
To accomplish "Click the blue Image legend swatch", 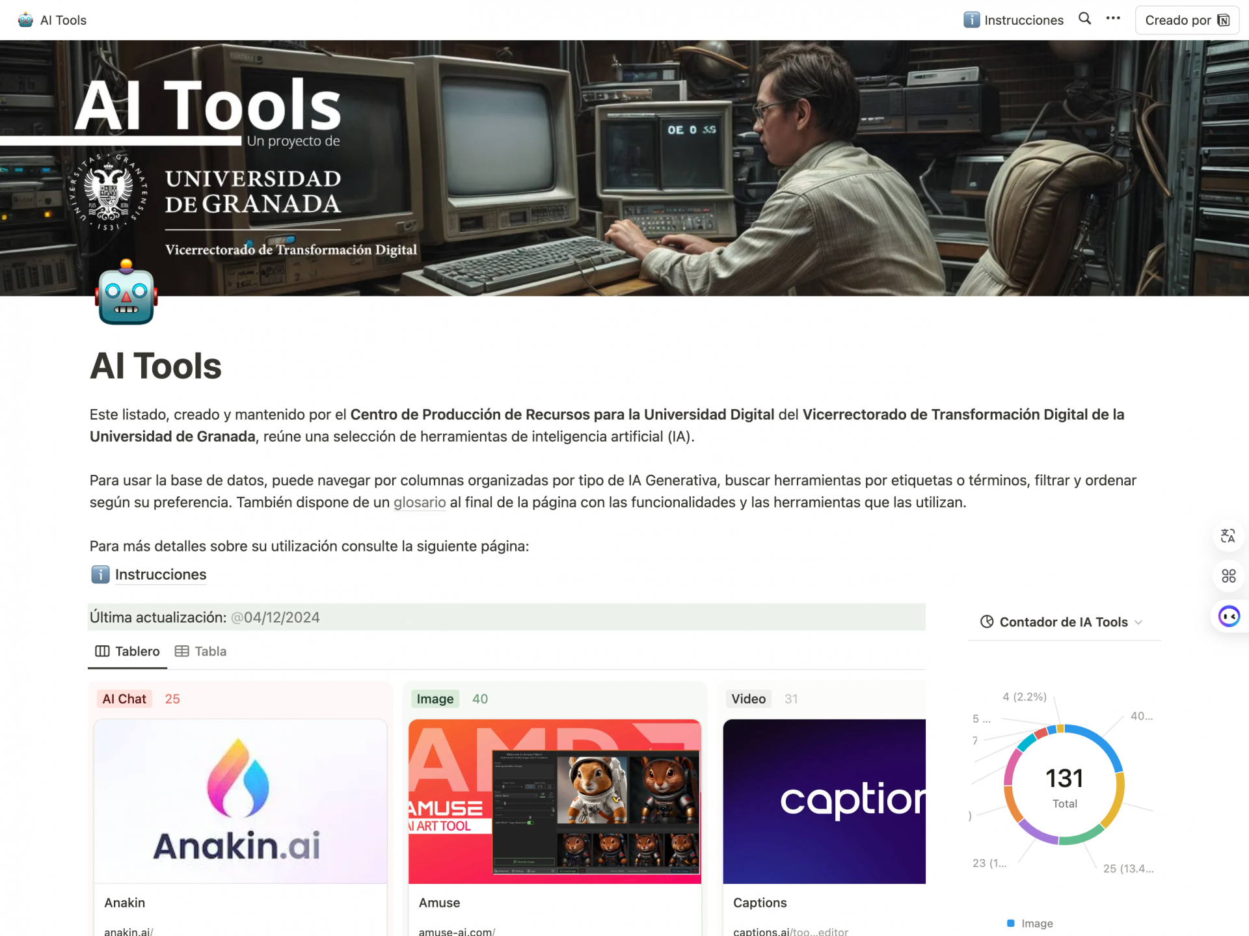I will click(1011, 923).
